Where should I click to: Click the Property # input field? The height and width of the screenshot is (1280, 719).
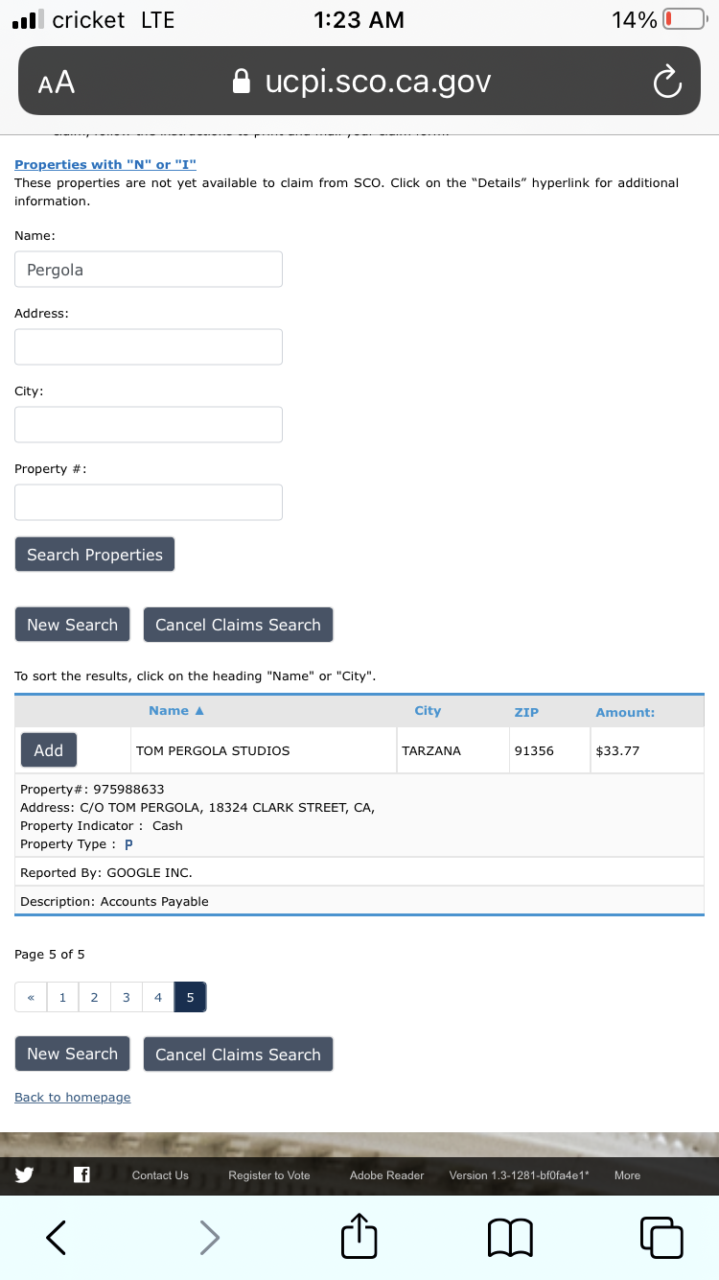149,502
